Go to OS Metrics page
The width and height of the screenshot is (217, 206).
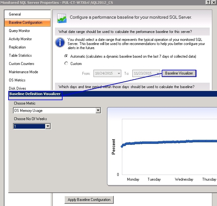click(17, 80)
